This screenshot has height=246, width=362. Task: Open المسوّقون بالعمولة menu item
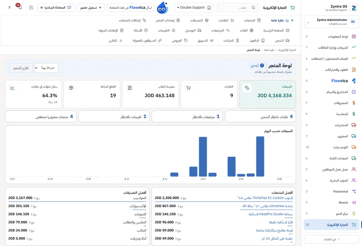click(147, 41)
